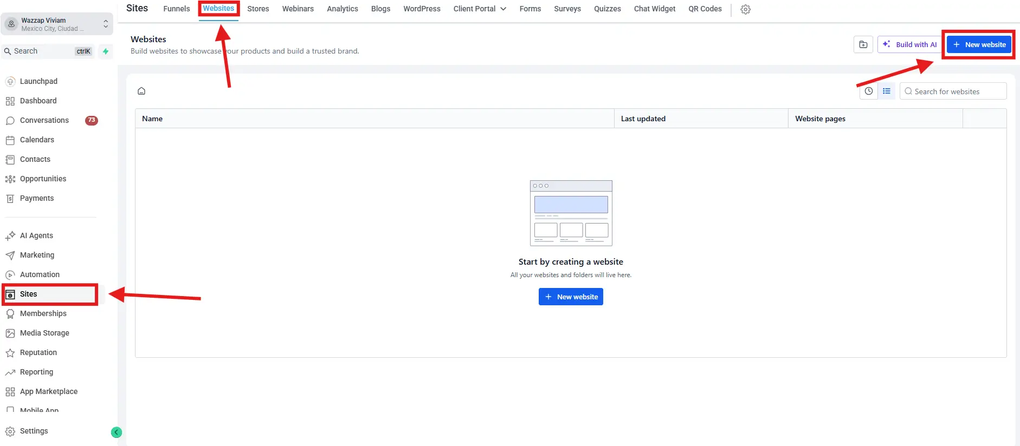Click the home breadcrumb icon
Screen dimensions: 1020x446
(141, 91)
